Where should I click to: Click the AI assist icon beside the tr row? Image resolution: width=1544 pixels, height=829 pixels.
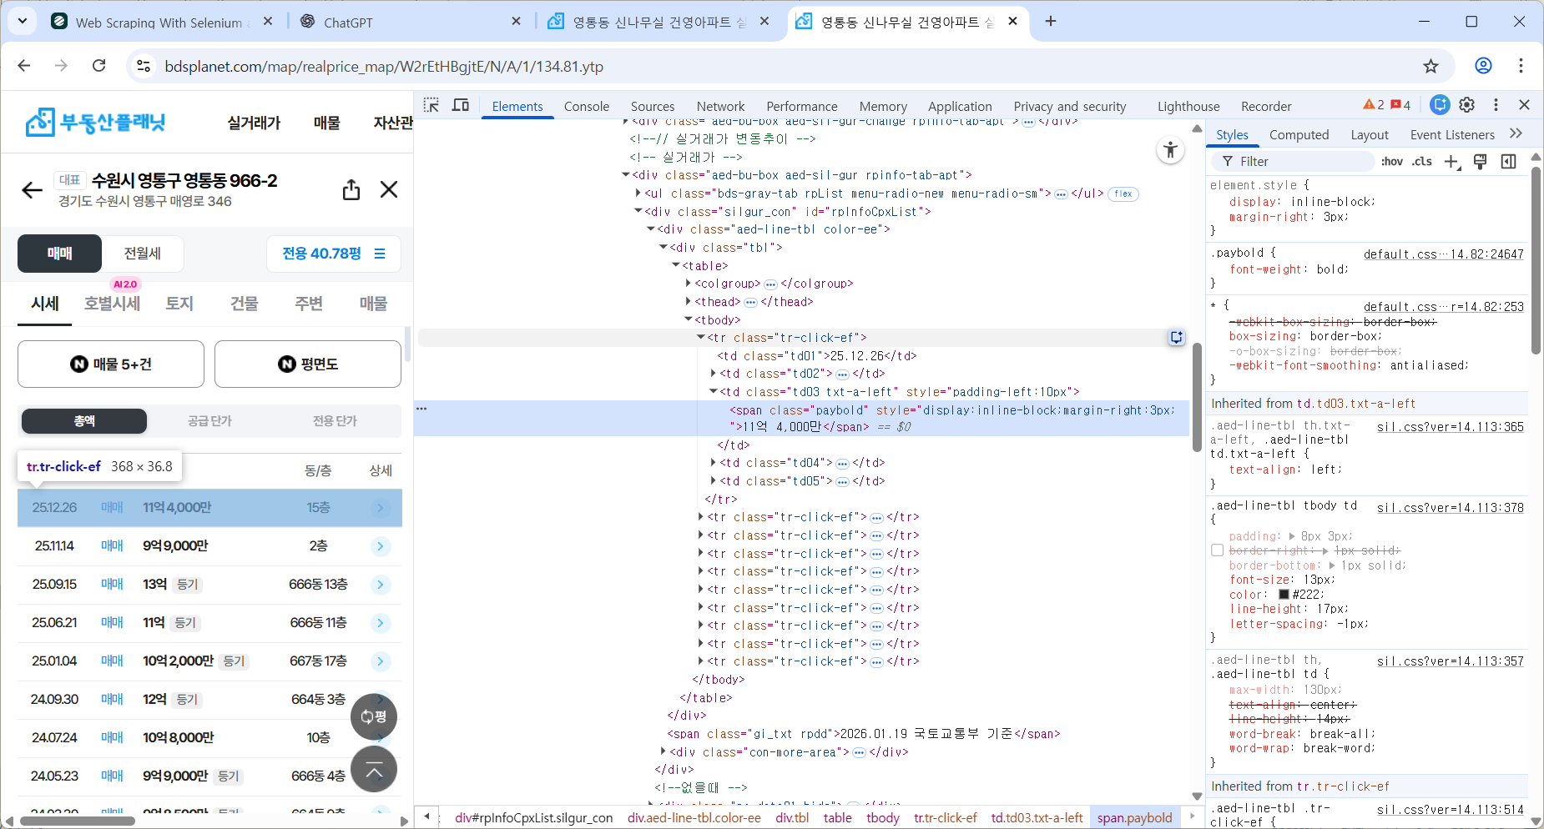click(x=1177, y=338)
